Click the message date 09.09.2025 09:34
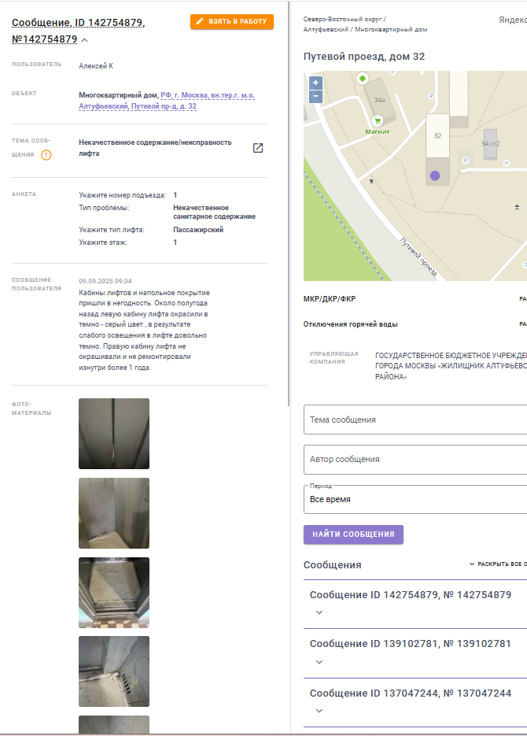 pos(105,281)
